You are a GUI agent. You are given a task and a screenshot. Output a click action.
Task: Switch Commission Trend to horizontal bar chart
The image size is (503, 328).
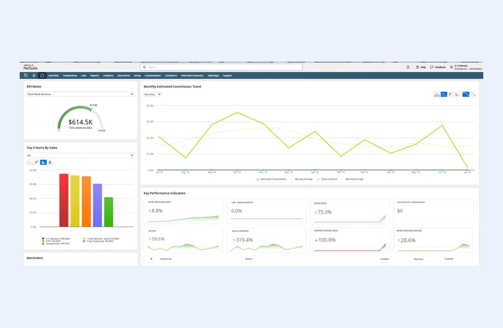(x=451, y=94)
